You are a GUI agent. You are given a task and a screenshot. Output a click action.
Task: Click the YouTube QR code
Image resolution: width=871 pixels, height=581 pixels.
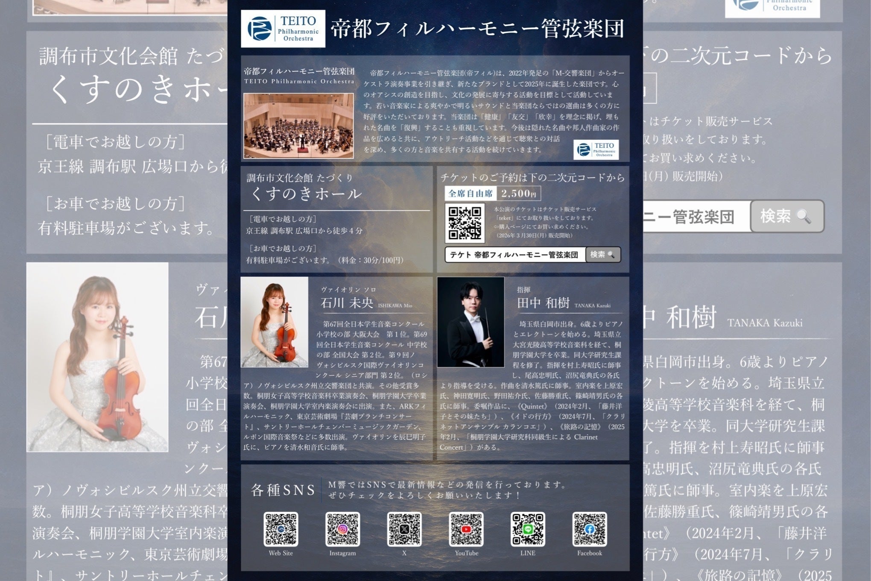tap(466, 529)
